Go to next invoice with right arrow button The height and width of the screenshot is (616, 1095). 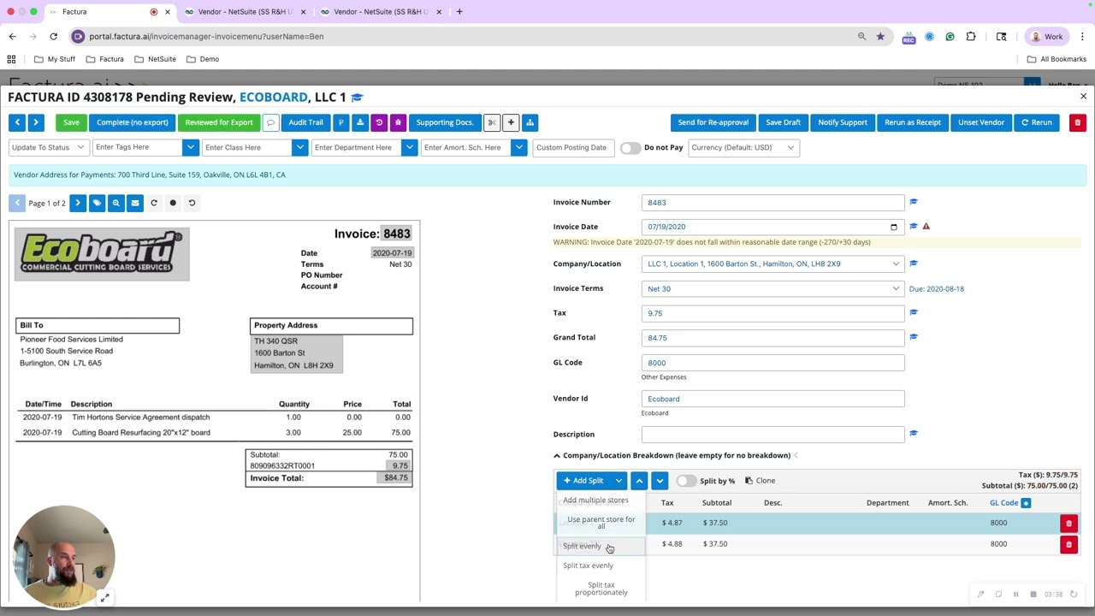36,122
